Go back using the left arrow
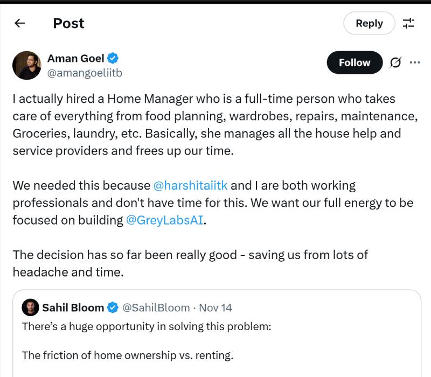431x377 pixels. tap(20, 23)
